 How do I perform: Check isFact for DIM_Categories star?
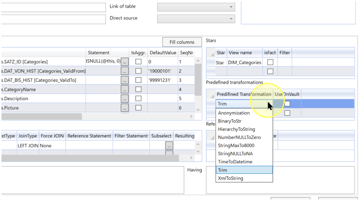click(x=270, y=62)
